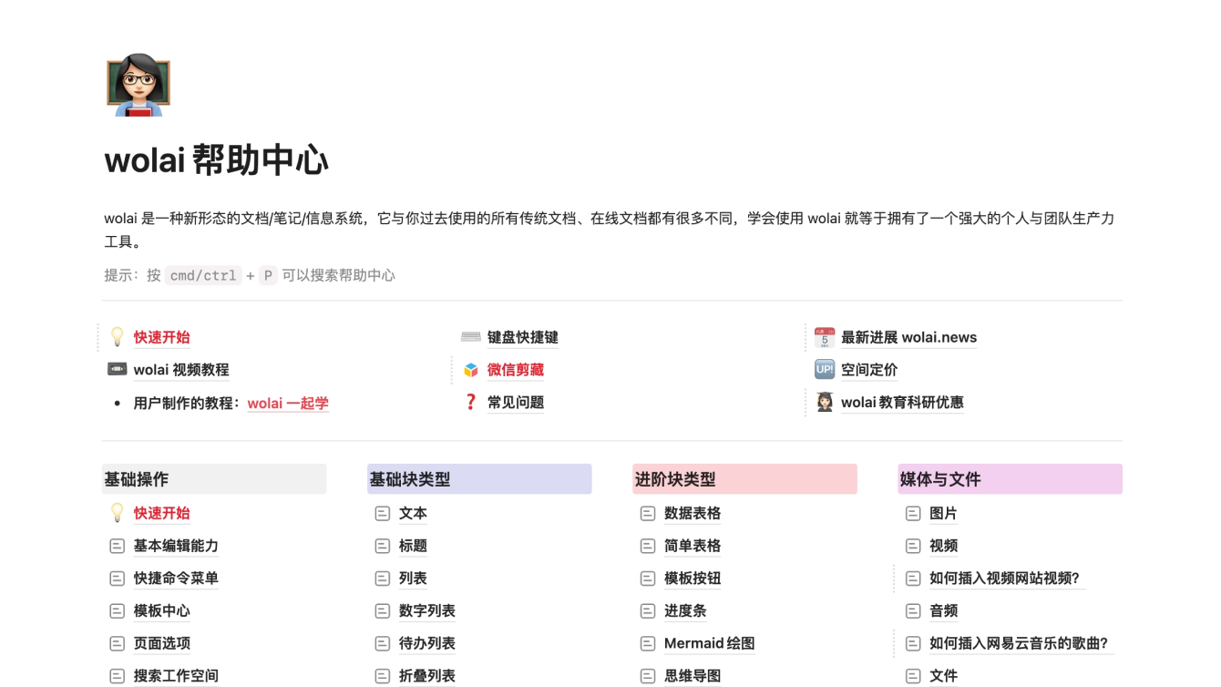Open the wolai 一起学 tutorial link
This screenshot has width=1221, height=687.
288,402
